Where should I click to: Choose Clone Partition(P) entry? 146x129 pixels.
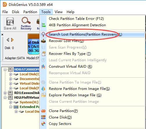(92, 111)
